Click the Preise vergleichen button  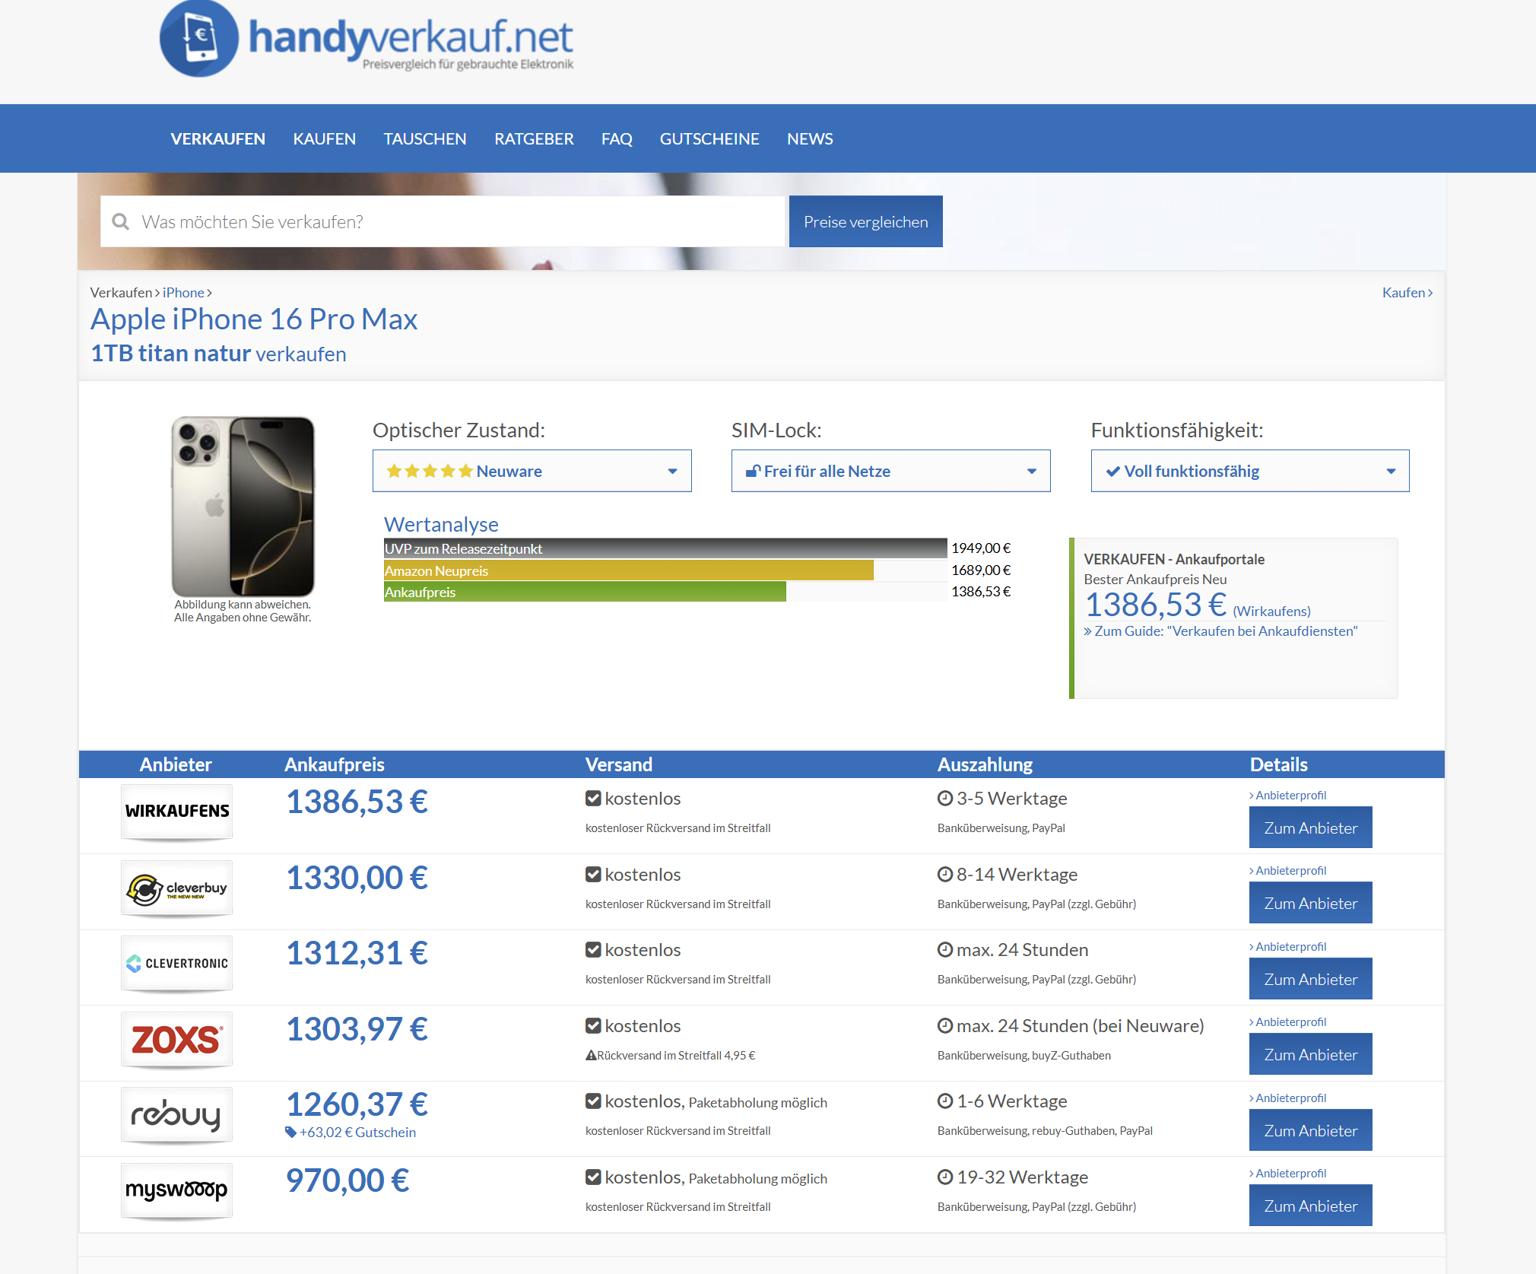(x=866, y=221)
